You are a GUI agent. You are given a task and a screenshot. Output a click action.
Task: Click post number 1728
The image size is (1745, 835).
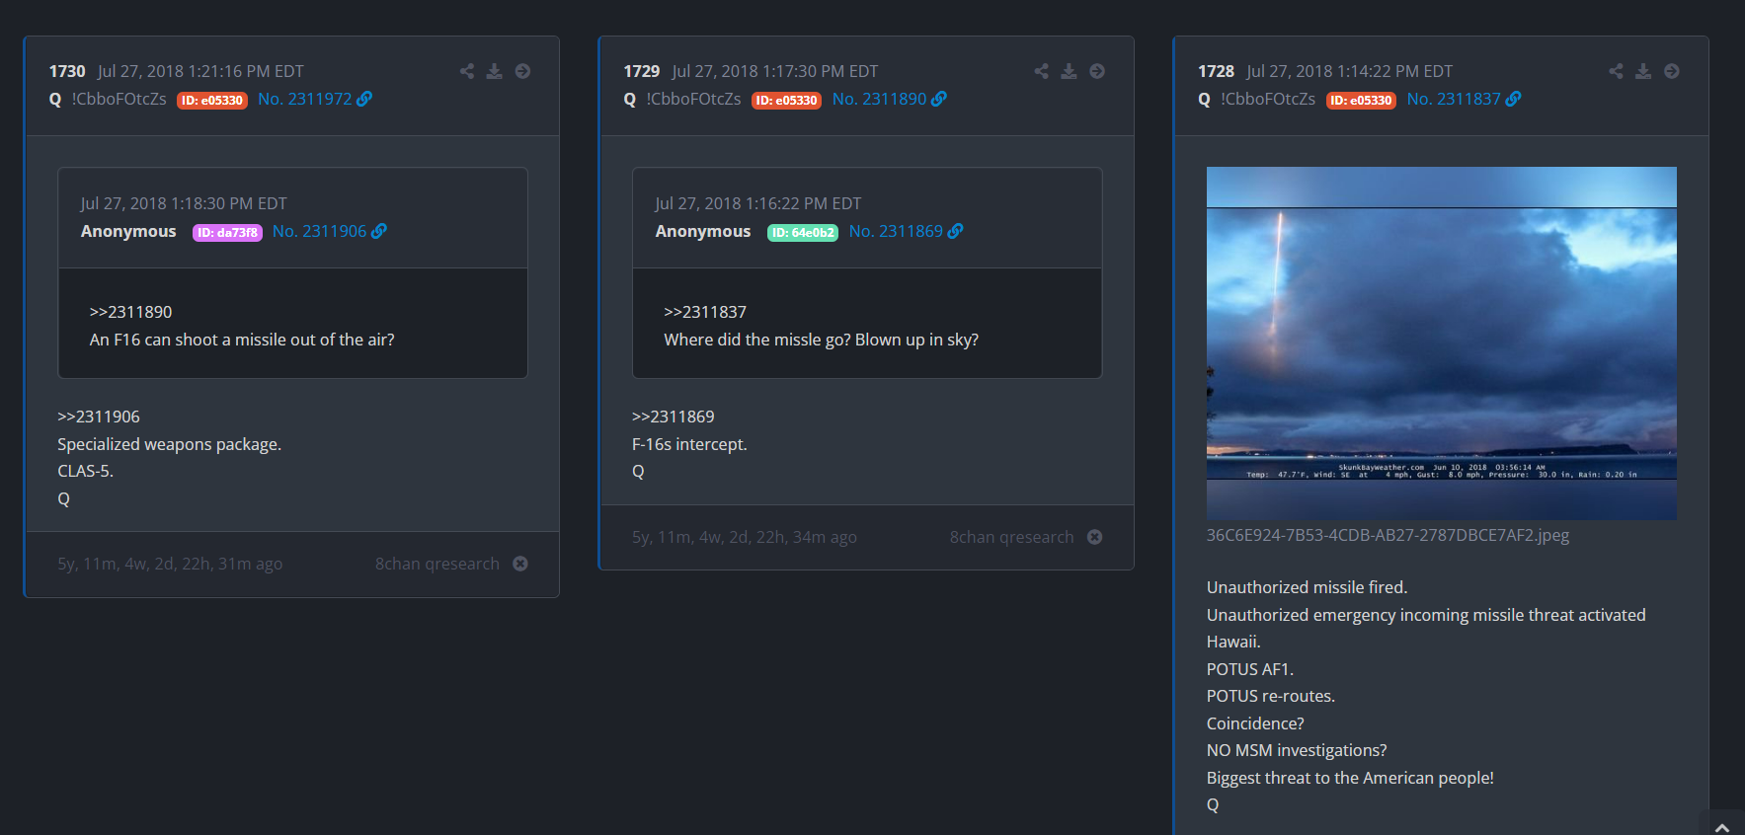[x=1216, y=71]
